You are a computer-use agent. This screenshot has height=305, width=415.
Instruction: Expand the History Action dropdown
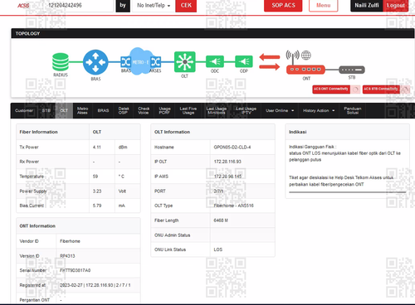[319, 110]
